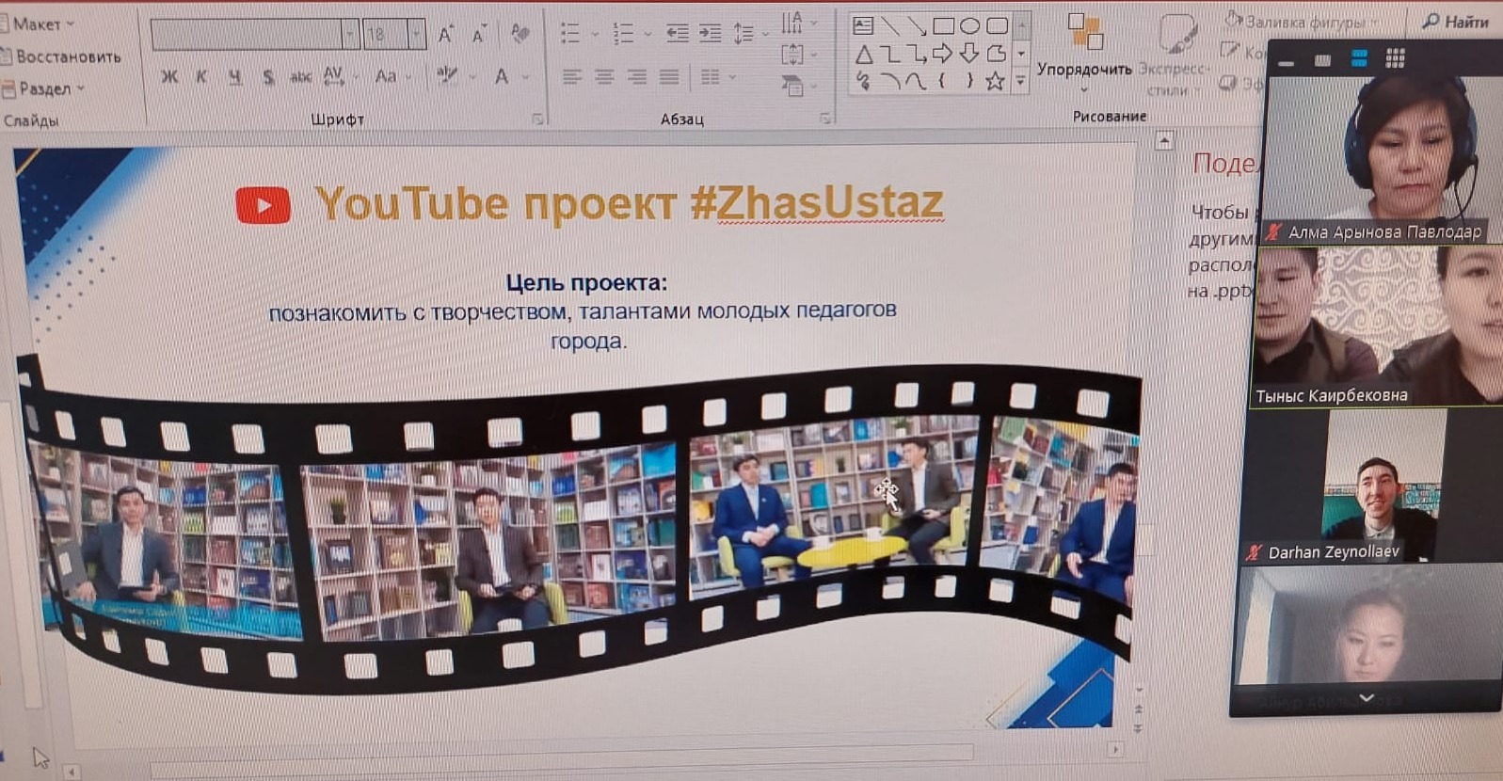Decrease list indent level

point(677,34)
